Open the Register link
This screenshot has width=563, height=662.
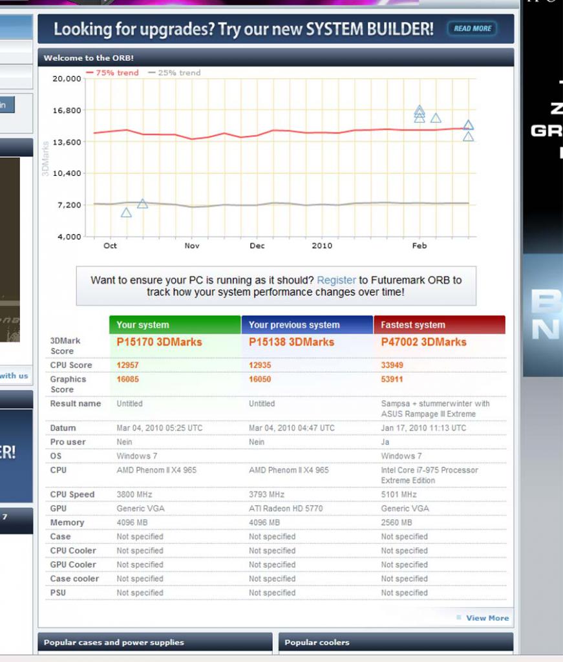tap(336, 280)
